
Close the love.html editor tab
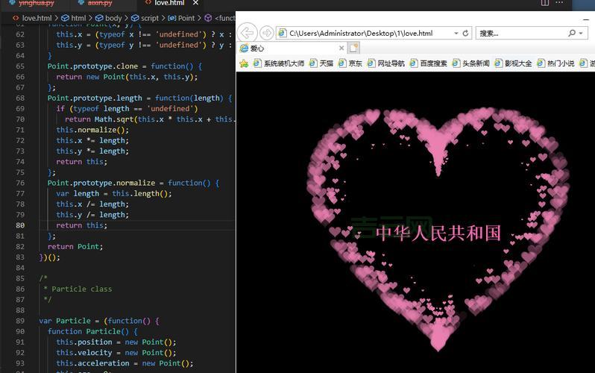click(x=196, y=3)
